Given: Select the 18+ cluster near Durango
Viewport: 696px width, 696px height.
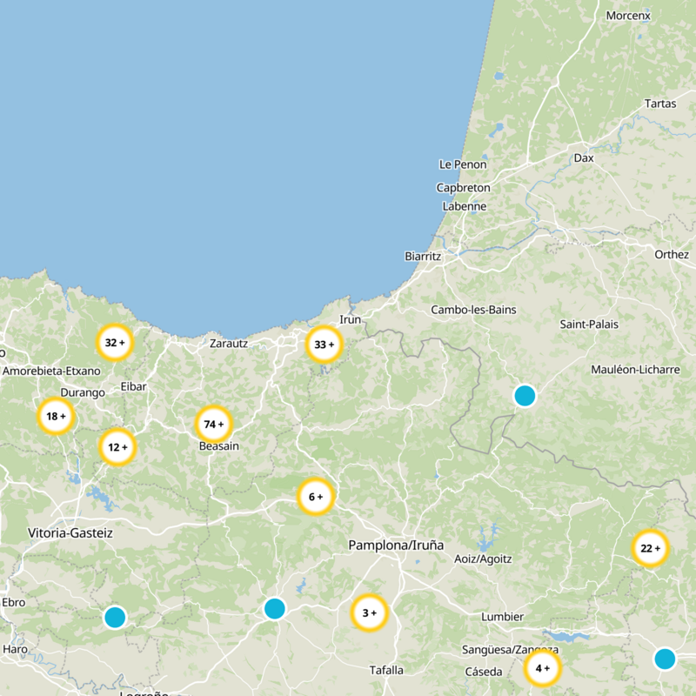Looking at the screenshot, I should click(55, 416).
